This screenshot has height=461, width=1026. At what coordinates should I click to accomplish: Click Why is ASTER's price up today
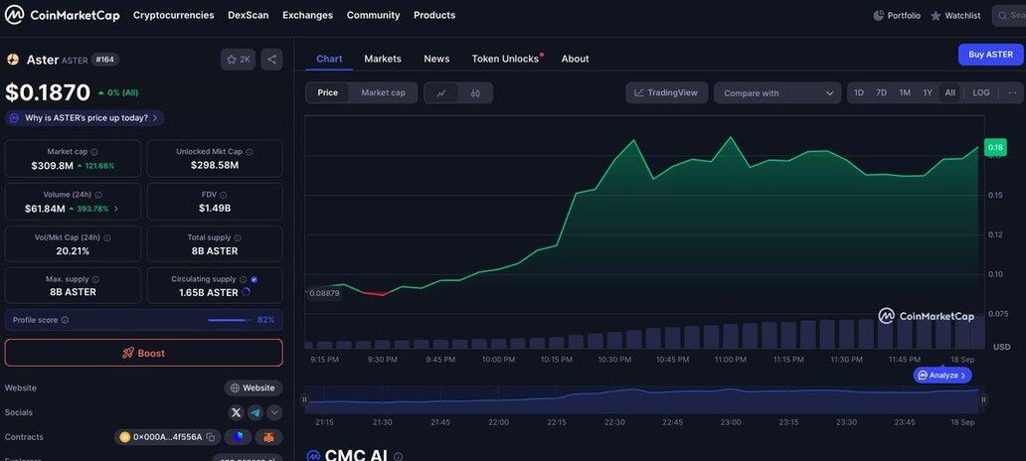coord(85,118)
